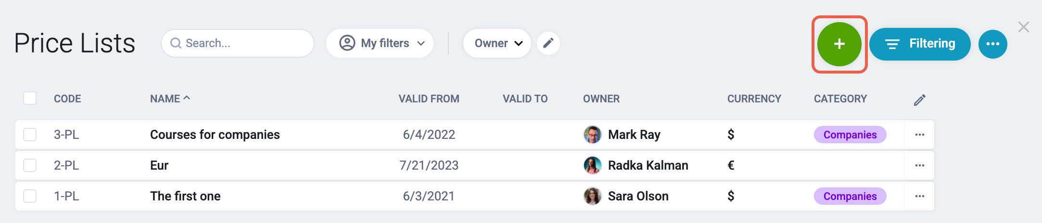Expand the My filters dropdown
This screenshot has height=223, width=1042.
tap(380, 43)
